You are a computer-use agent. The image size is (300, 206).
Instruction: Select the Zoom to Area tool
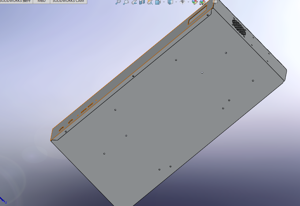(126, 2)
